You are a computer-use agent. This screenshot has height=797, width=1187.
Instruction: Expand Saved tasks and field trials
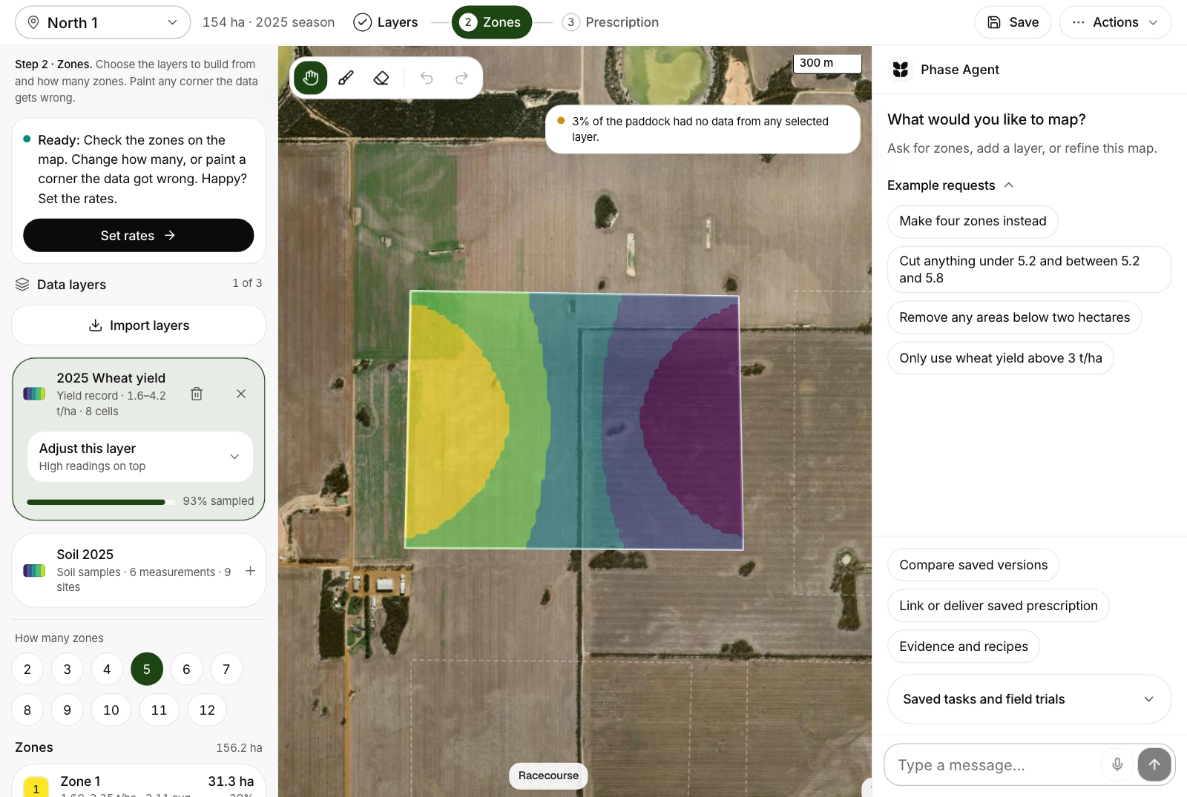pos(1029,699)
